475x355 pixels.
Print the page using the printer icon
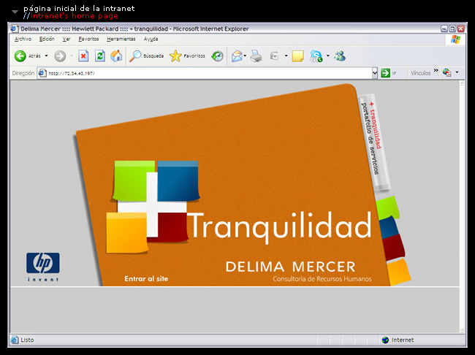coord(256,56)
